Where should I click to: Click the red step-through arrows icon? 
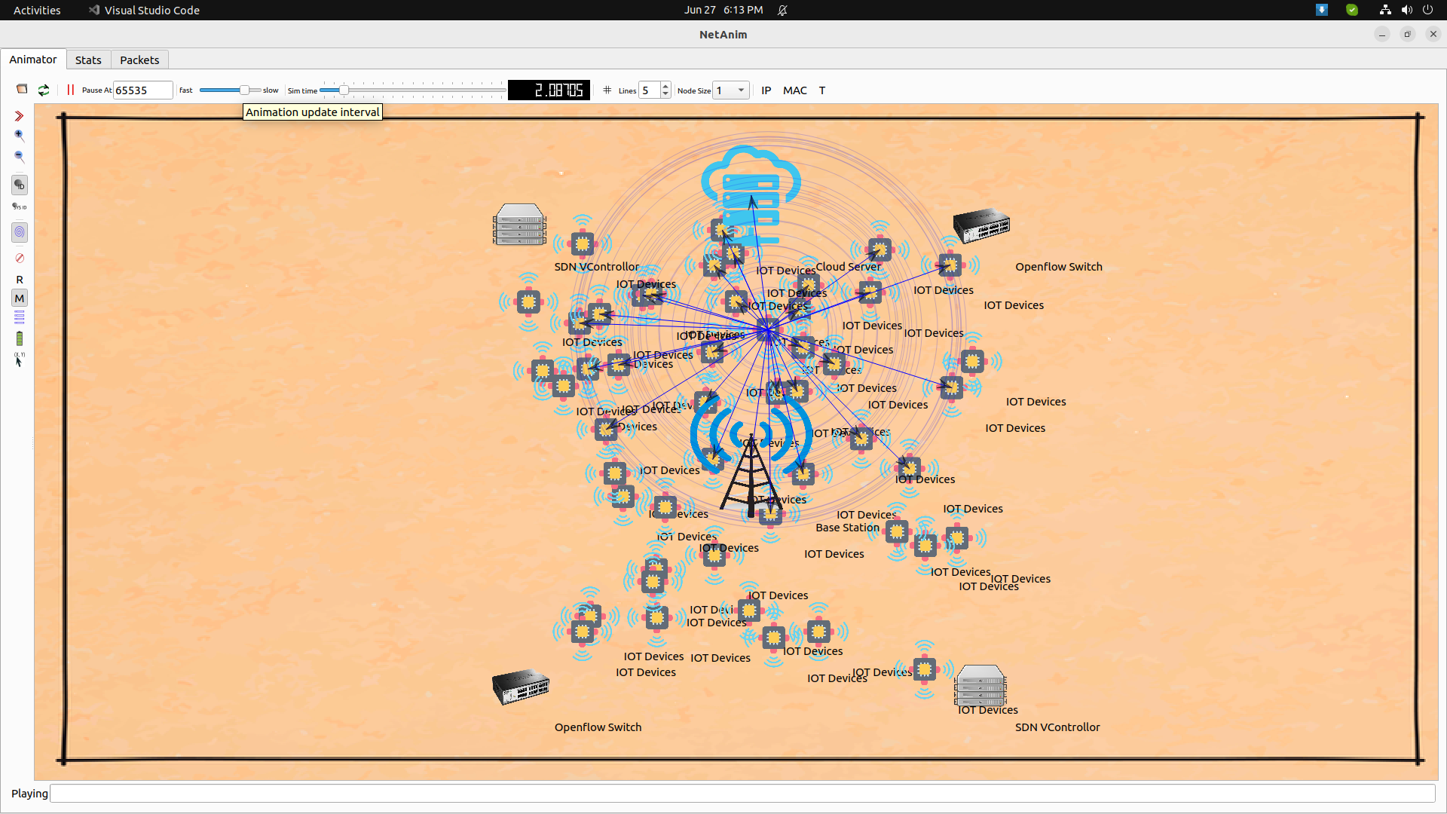[x=20, y=116]
